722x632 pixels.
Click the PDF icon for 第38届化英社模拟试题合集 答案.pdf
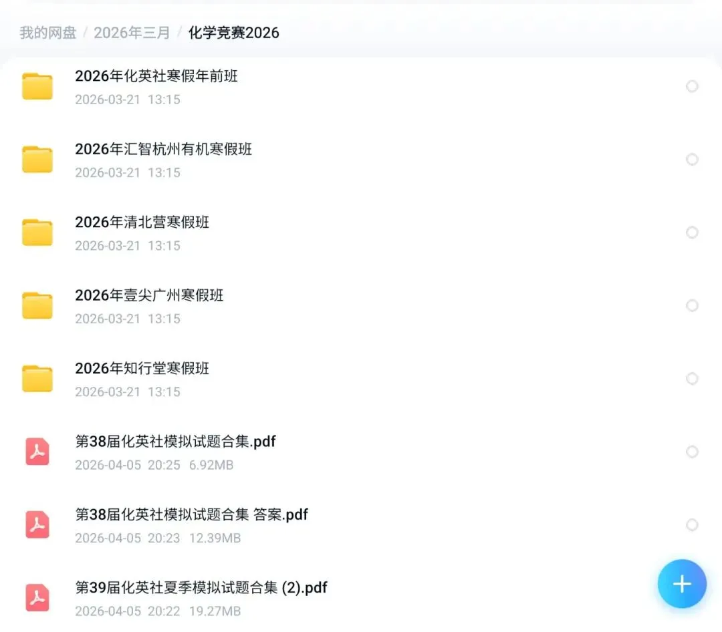37,525
